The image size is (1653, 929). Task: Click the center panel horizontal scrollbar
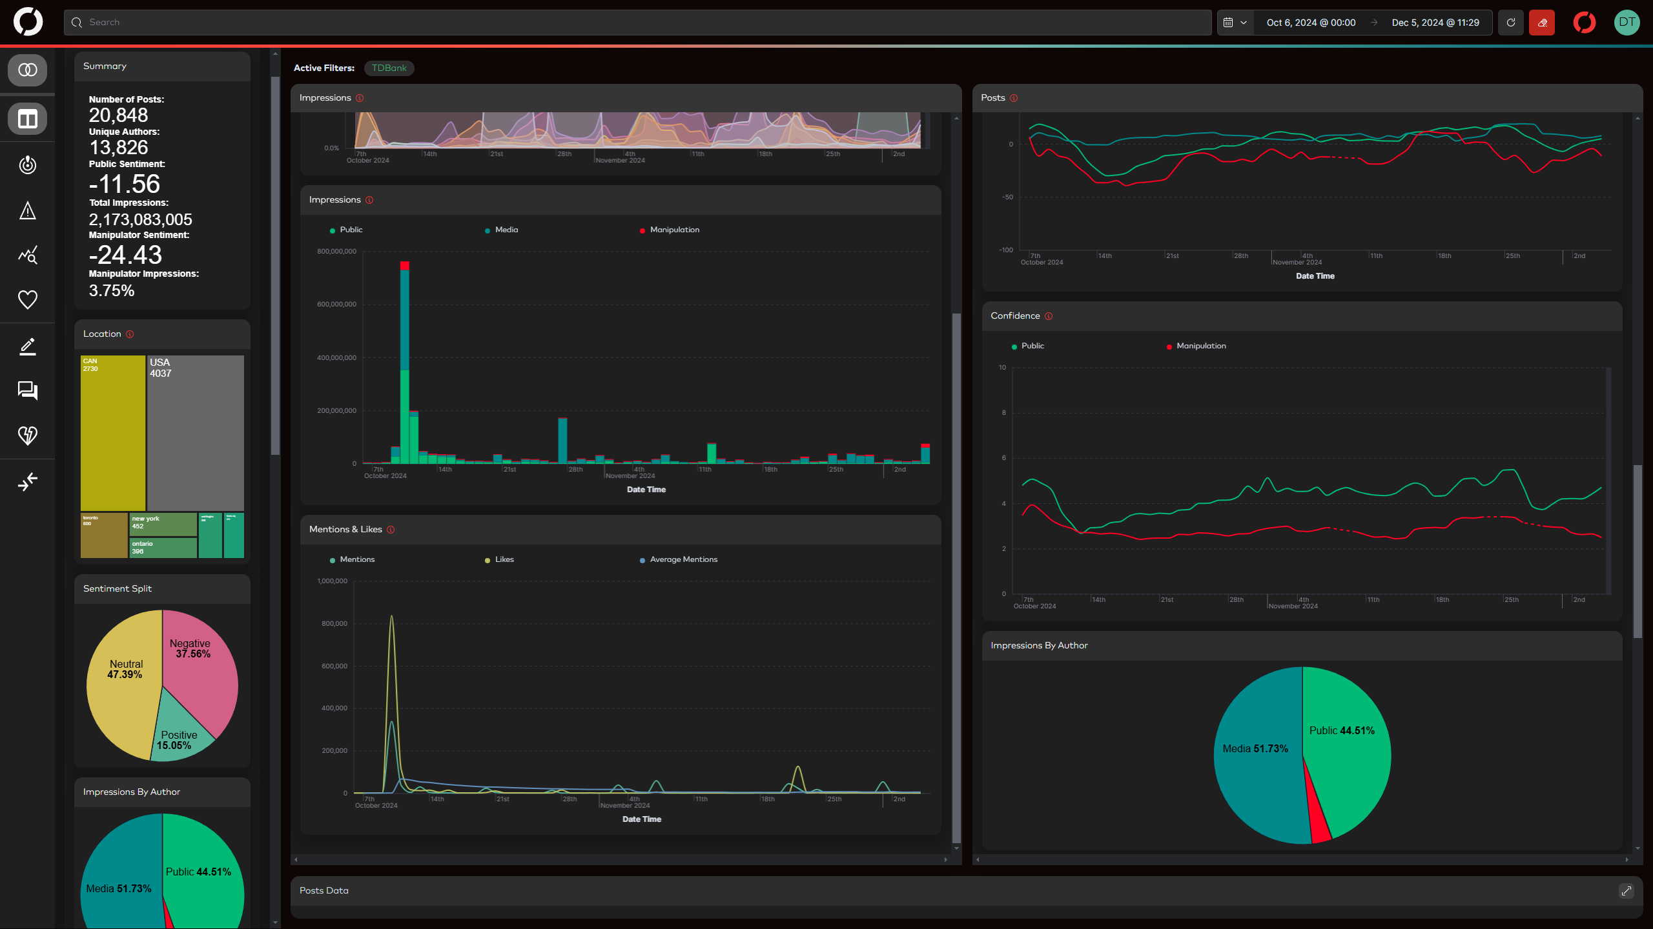tap(621, 859)
